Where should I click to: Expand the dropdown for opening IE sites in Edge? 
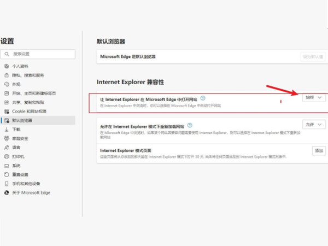pos(314,97)
